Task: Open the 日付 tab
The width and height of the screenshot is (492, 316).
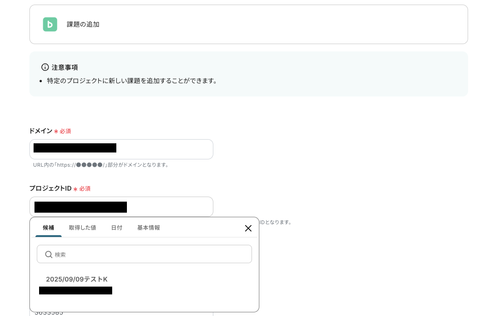Action: click(117, 227)
